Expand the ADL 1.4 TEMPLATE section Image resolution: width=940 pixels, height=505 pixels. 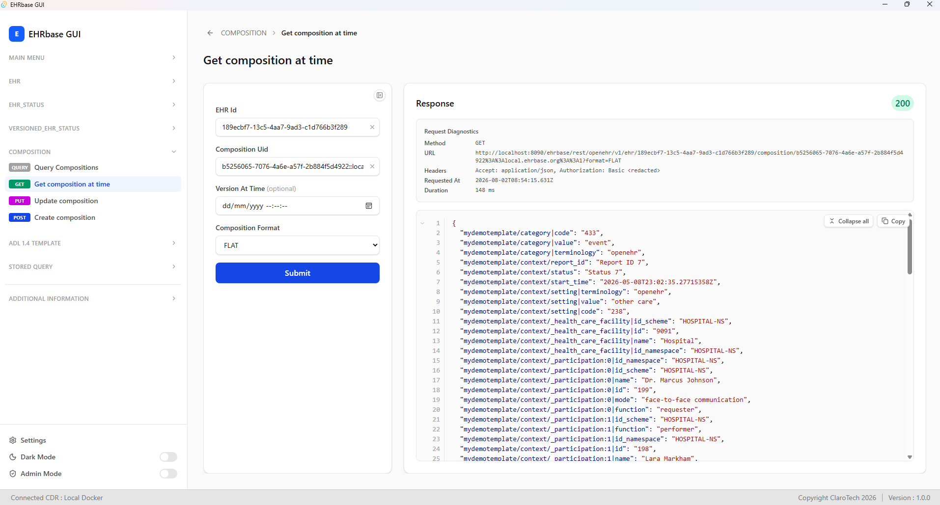point(93,243)
